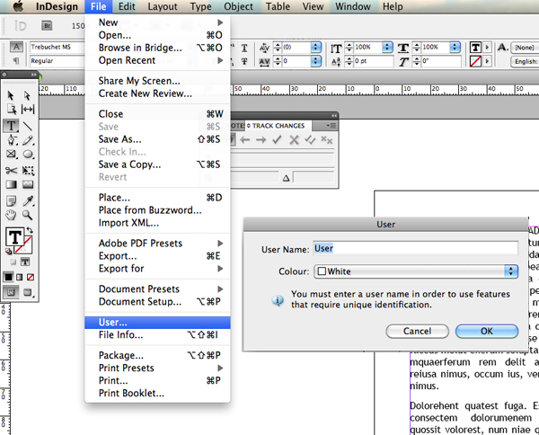Choose Document Setup... menu item
This screenshot has width=539, height=435.
(x=157, y=302)
